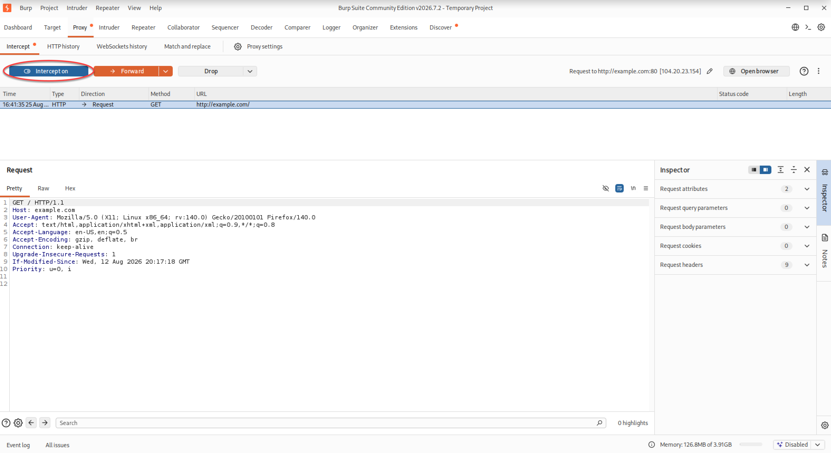Open the Project menu
The height and width of the screenshot is (453, 831).
click(x=49, y=8)
